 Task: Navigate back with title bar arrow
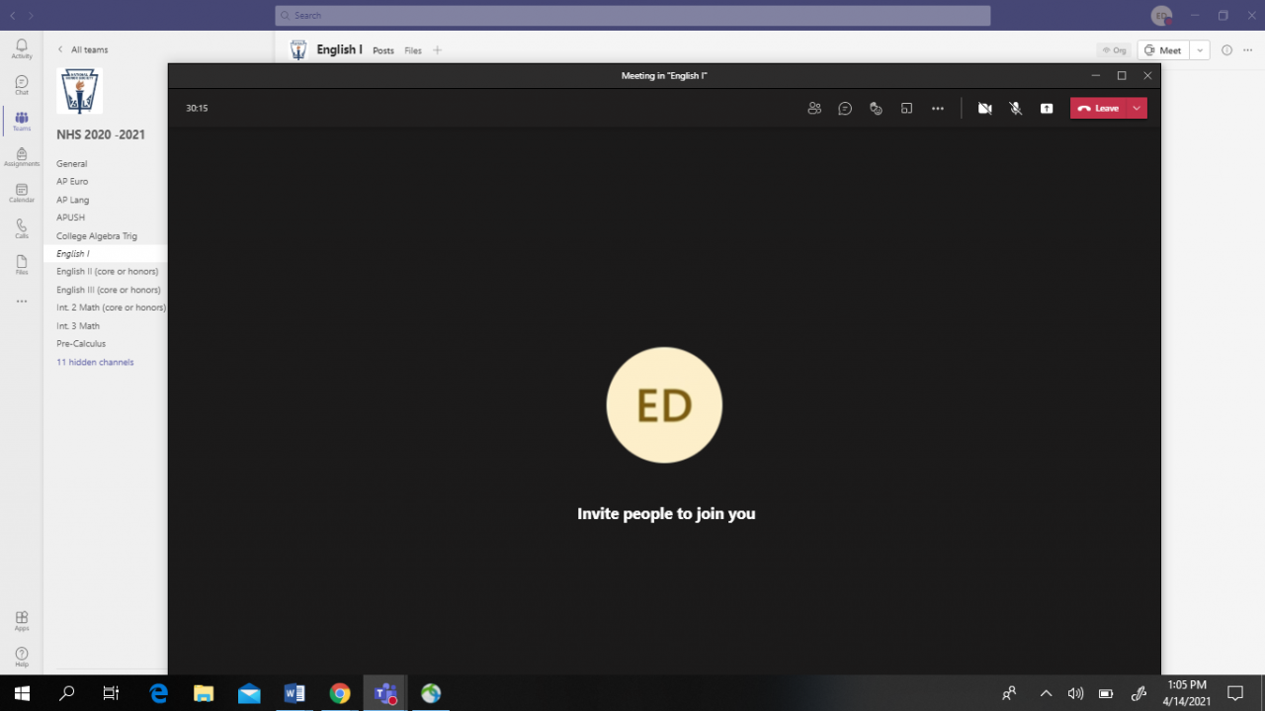(x=13, y=16)
